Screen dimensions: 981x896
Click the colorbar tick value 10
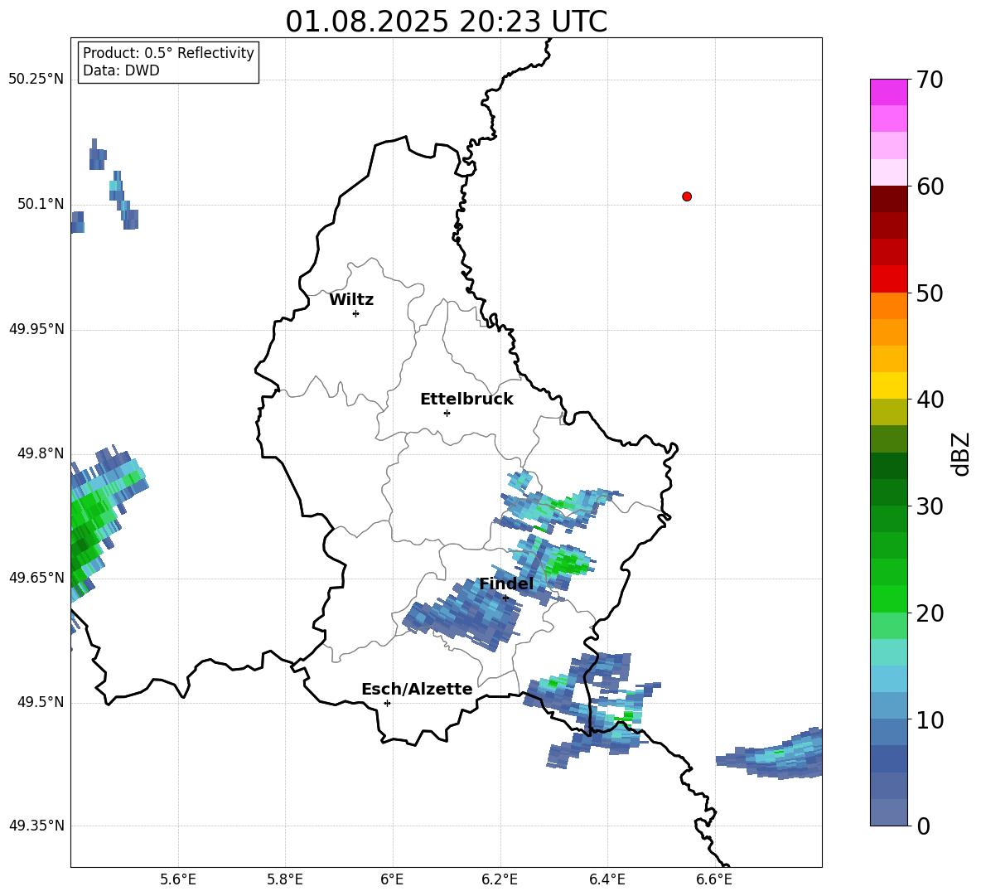[x=930, y=719]
